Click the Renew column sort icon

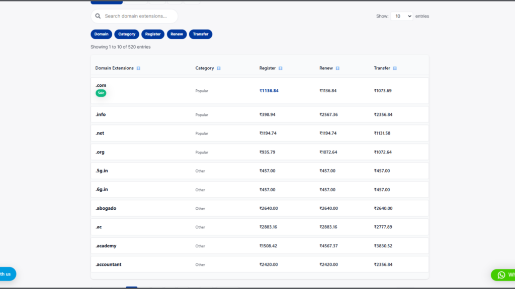point(337,68)
